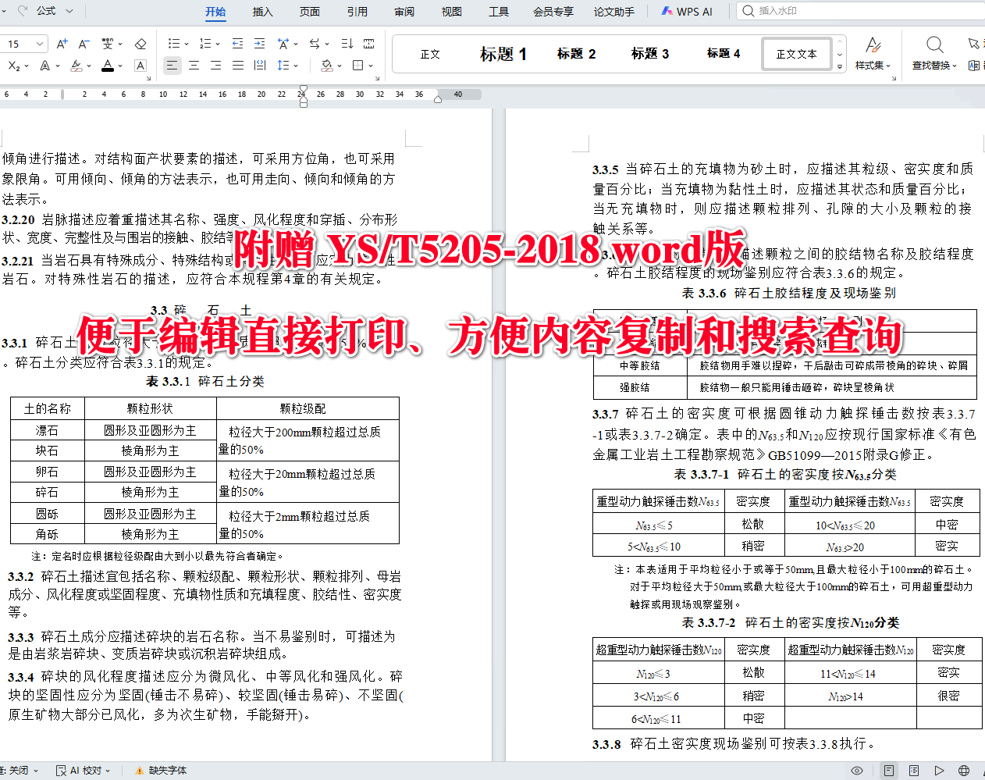Apply the 标题 2 style
The image size is (985, 780).
tap(577, 54)
